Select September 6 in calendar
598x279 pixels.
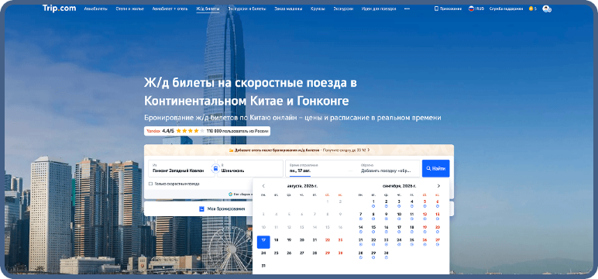click(438, 203)
